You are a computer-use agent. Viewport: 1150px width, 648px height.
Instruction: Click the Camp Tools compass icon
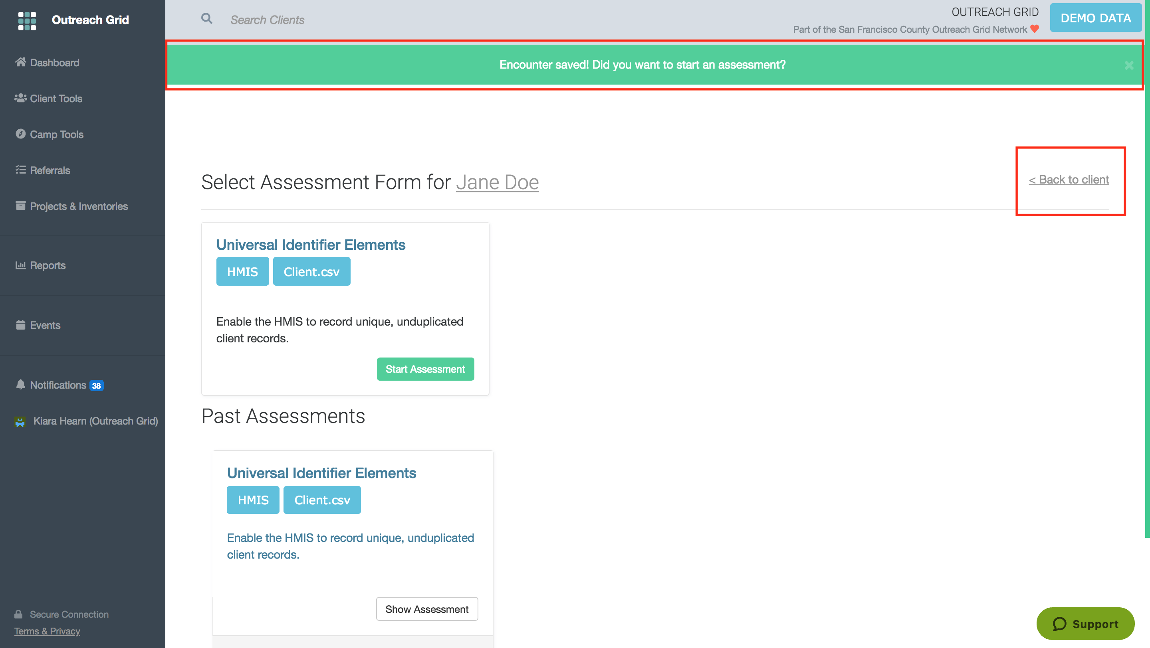[20, 134]
